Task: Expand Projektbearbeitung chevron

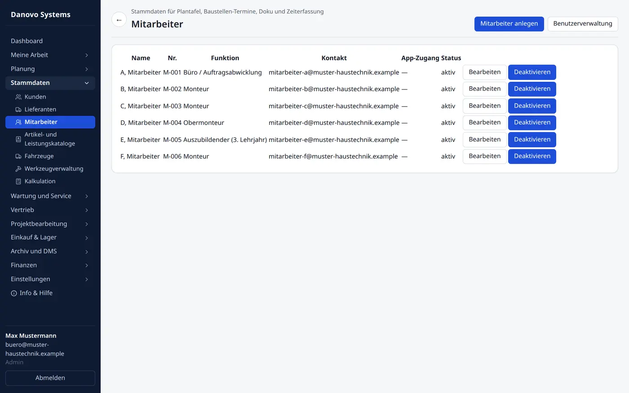Action: [x=87, y=224]
